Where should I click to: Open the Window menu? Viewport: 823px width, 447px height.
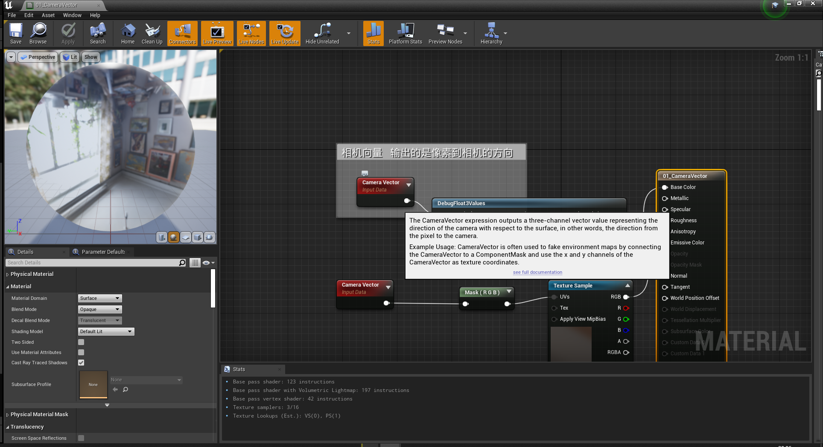(72, 15)
